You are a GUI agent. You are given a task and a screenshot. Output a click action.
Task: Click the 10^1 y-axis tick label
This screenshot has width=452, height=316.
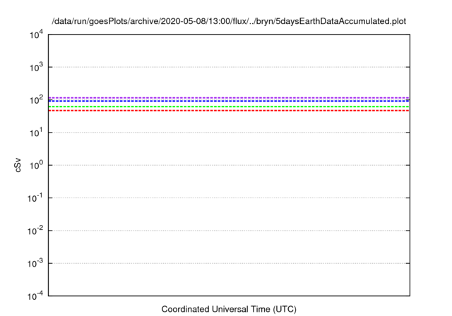tap(35, 133)
